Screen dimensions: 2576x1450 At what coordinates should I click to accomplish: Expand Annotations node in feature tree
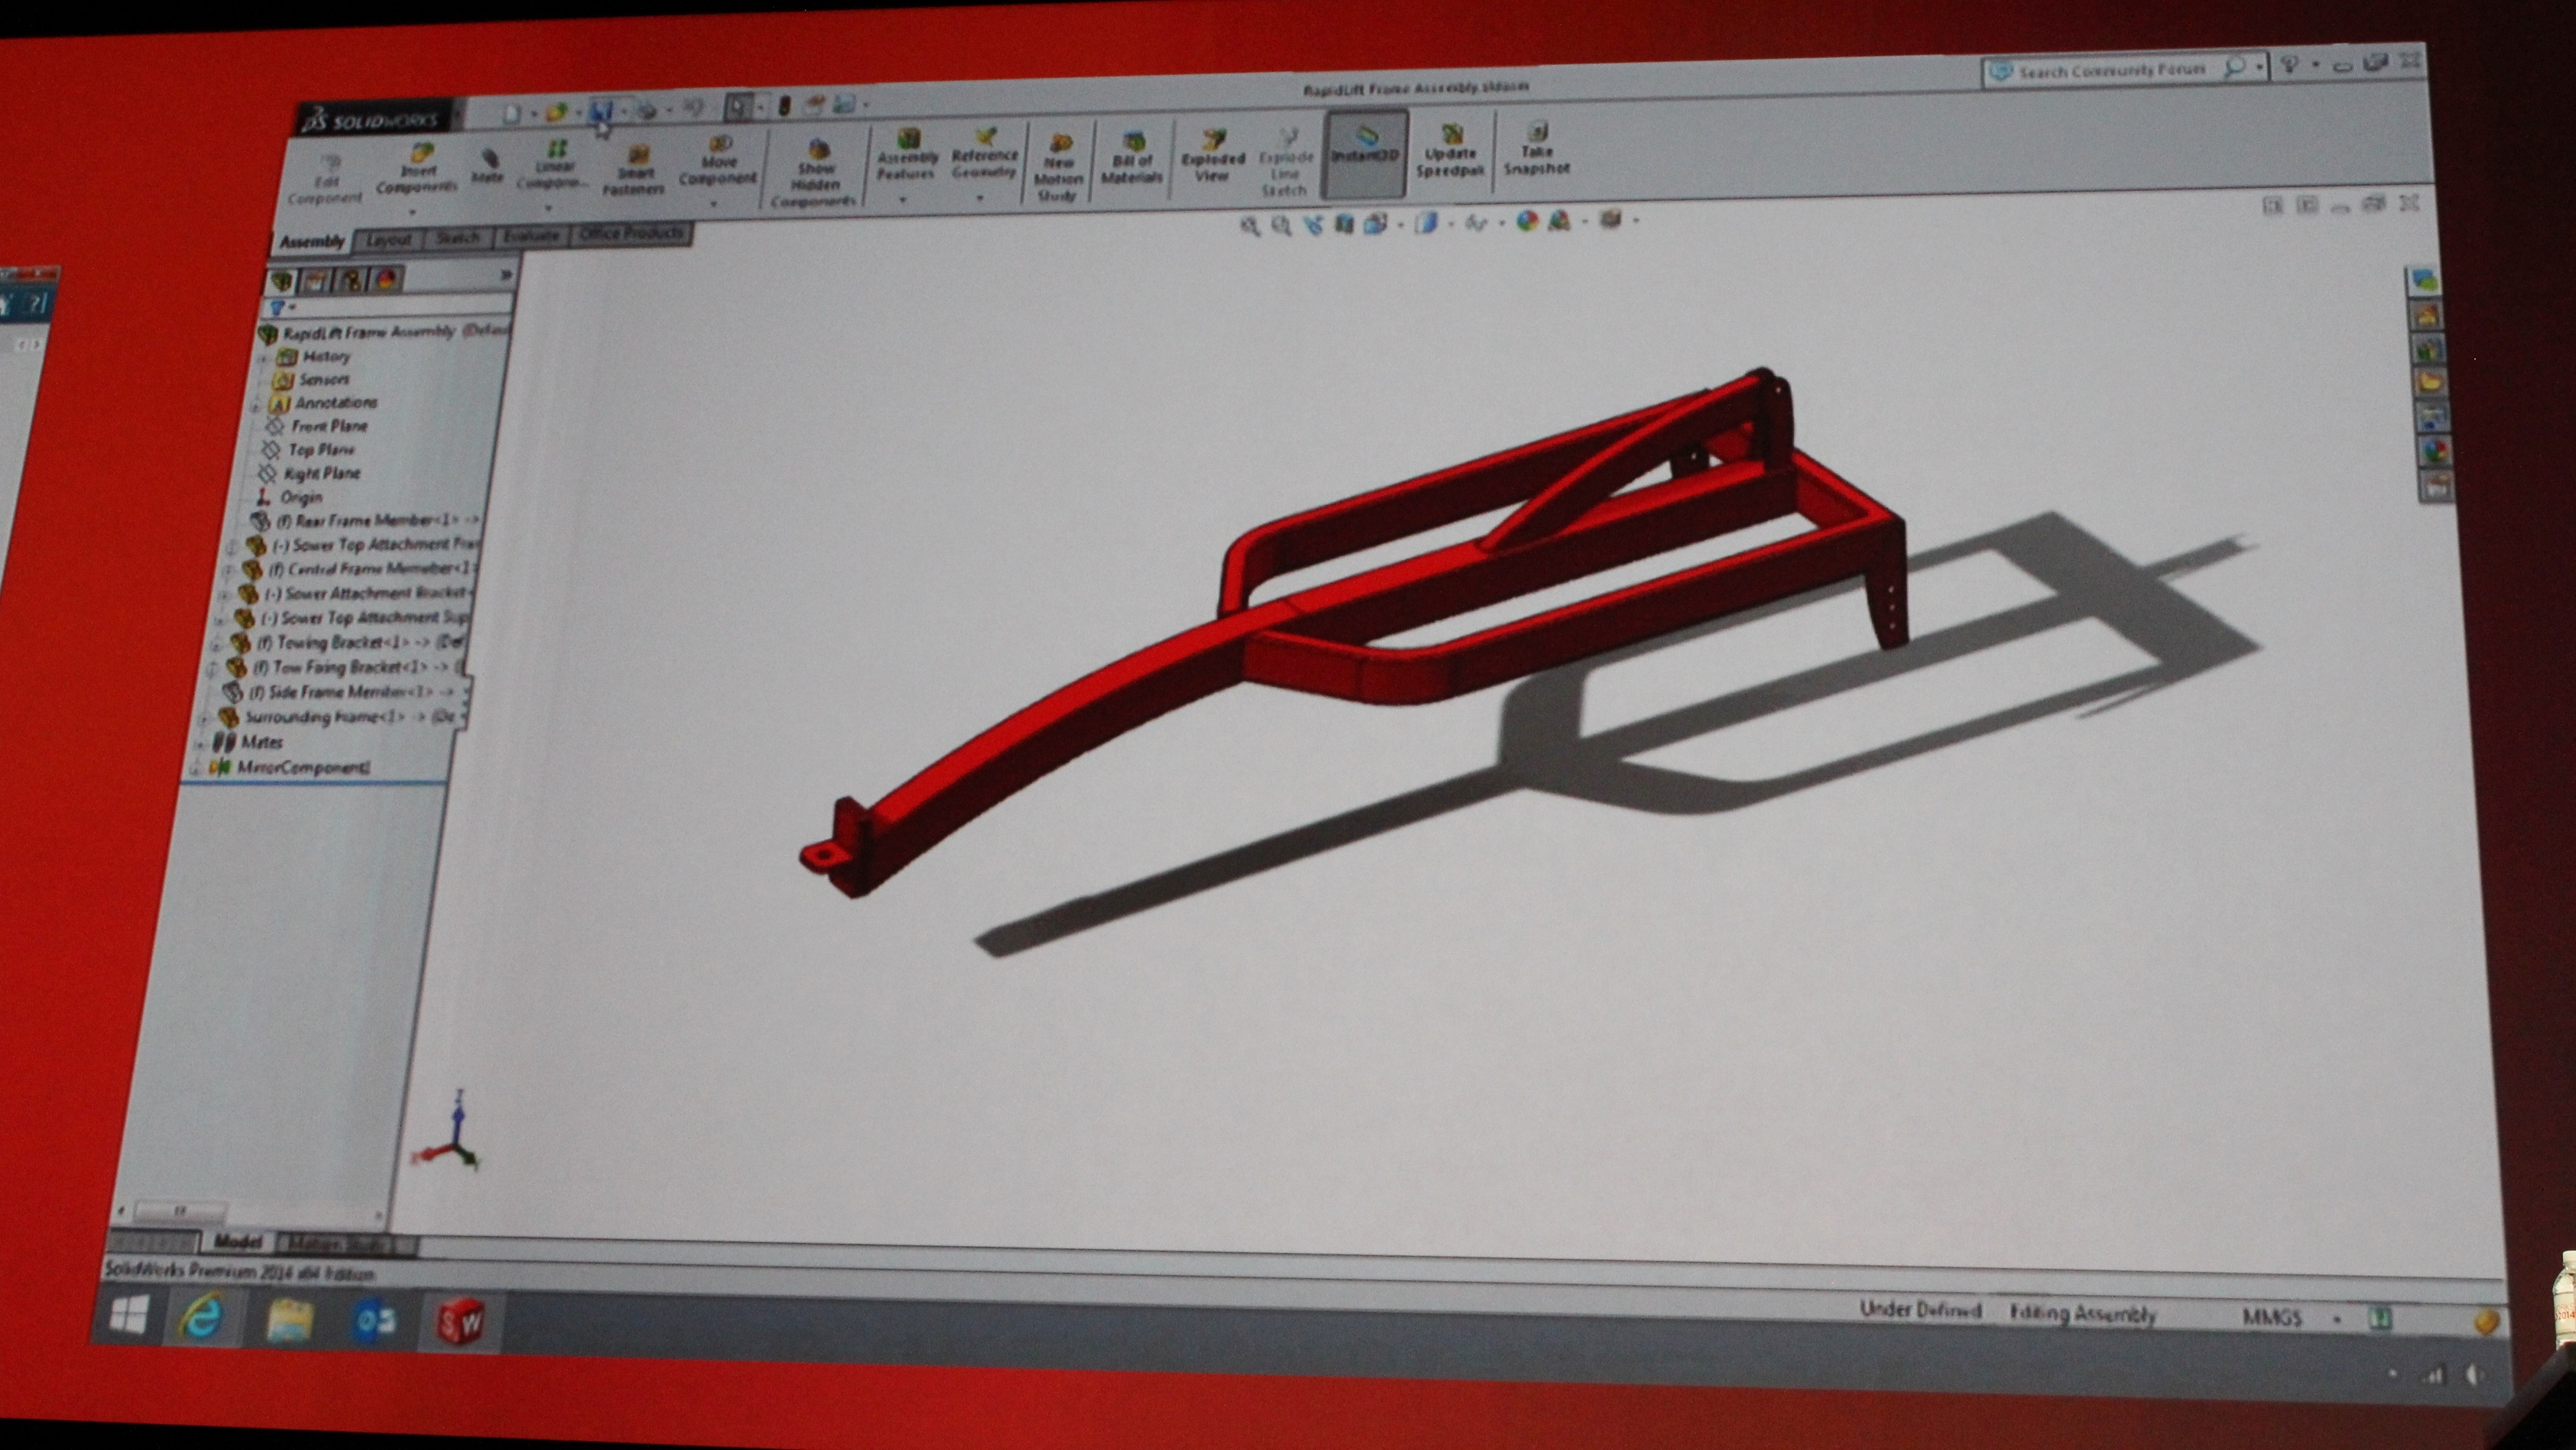click(256, 405)
